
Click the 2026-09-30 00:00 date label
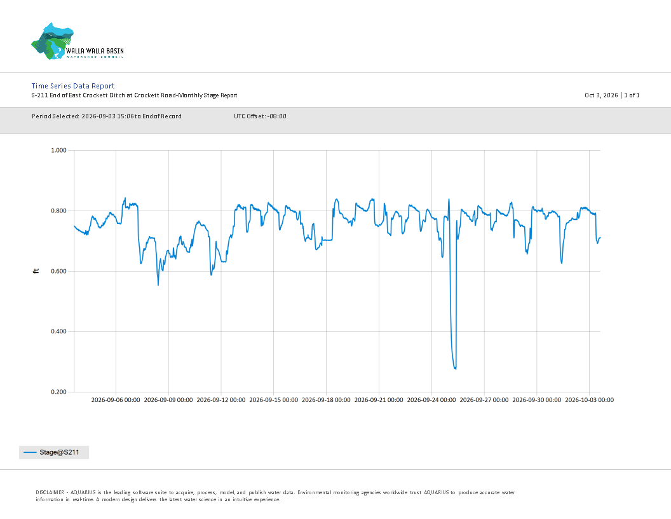pyautogui.click(x=537, y=400)
